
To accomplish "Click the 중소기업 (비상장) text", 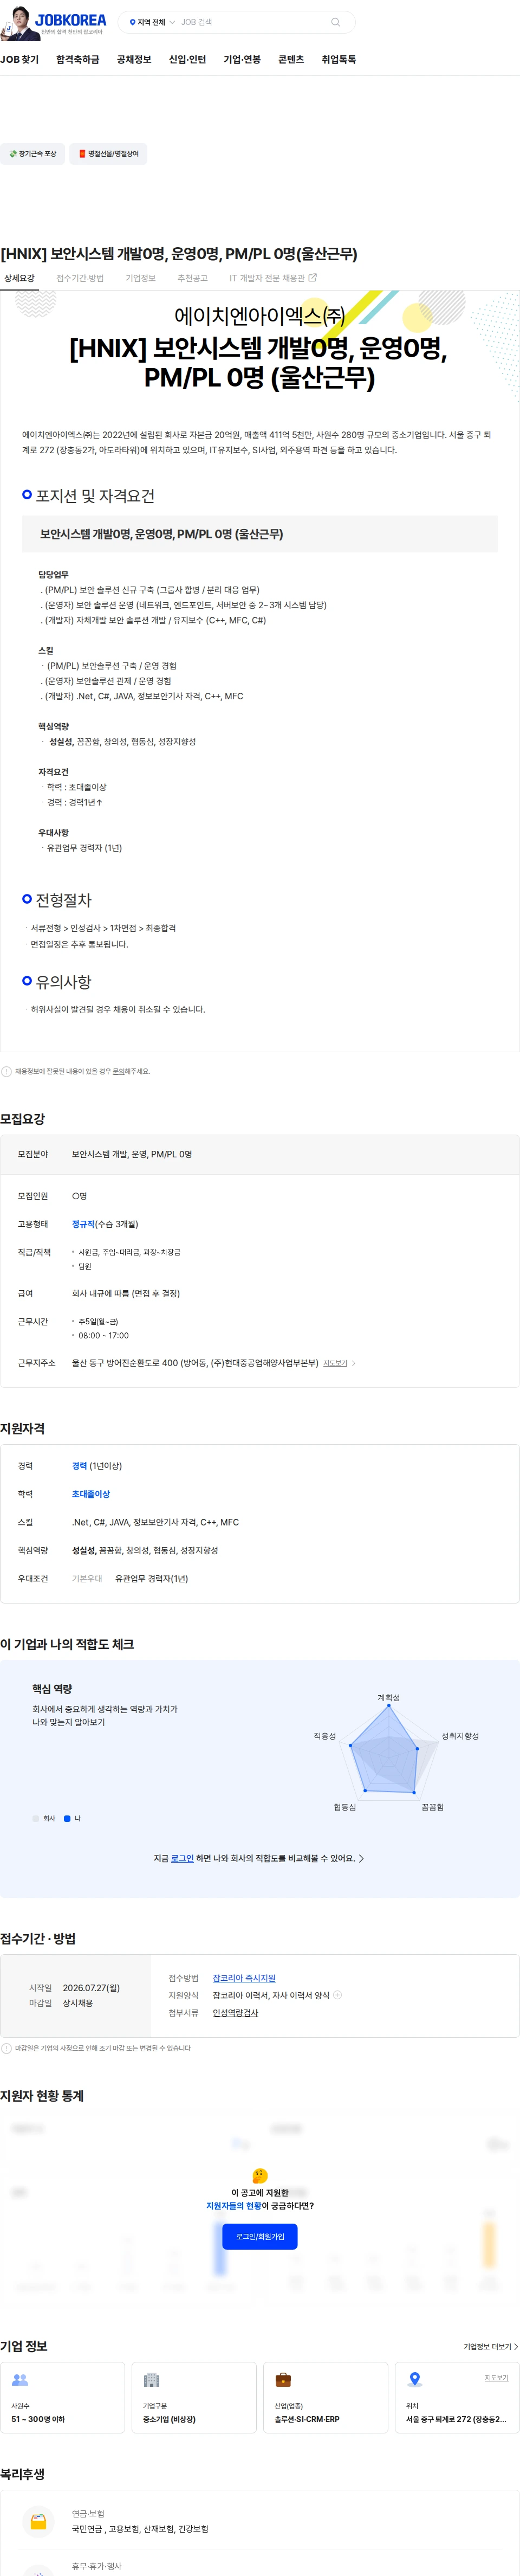I will [x=169, y=2419].
